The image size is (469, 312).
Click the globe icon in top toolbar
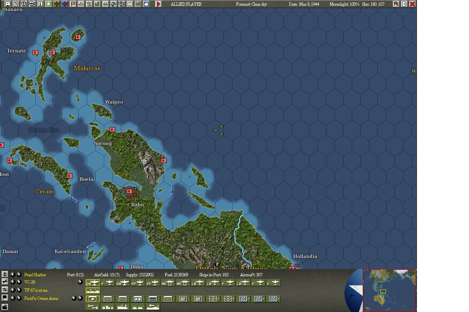point(113,4)
